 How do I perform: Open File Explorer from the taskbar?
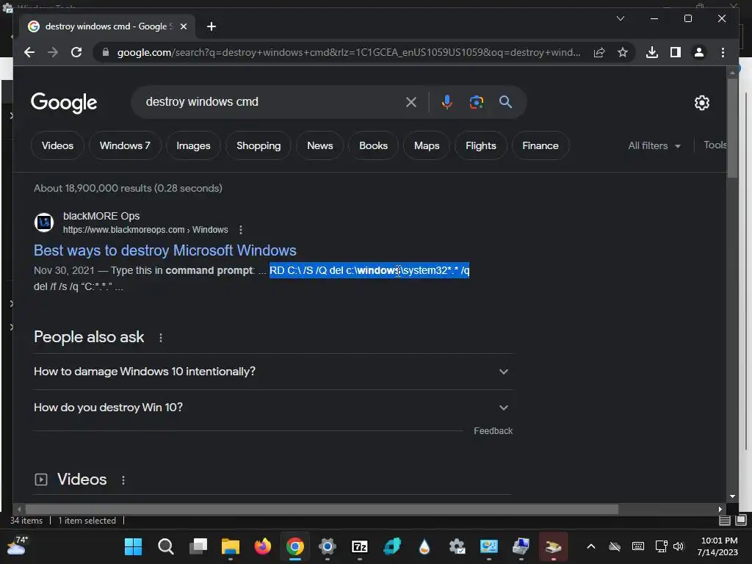tap(230, 546)
